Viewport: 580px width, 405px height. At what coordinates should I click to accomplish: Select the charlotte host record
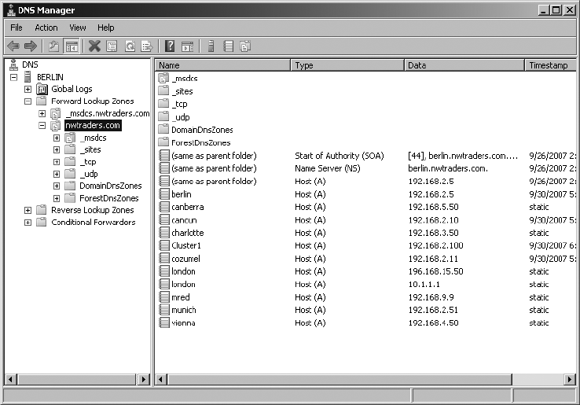[x=188, y=233]
